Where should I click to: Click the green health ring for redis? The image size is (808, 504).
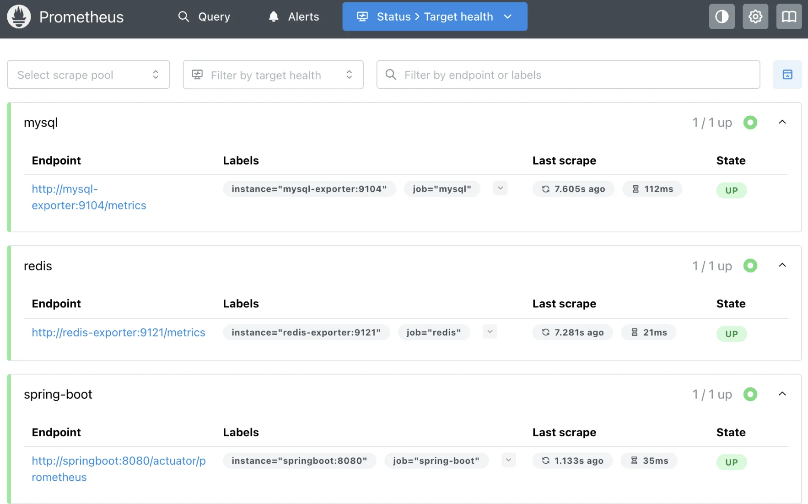click(750, 266)
